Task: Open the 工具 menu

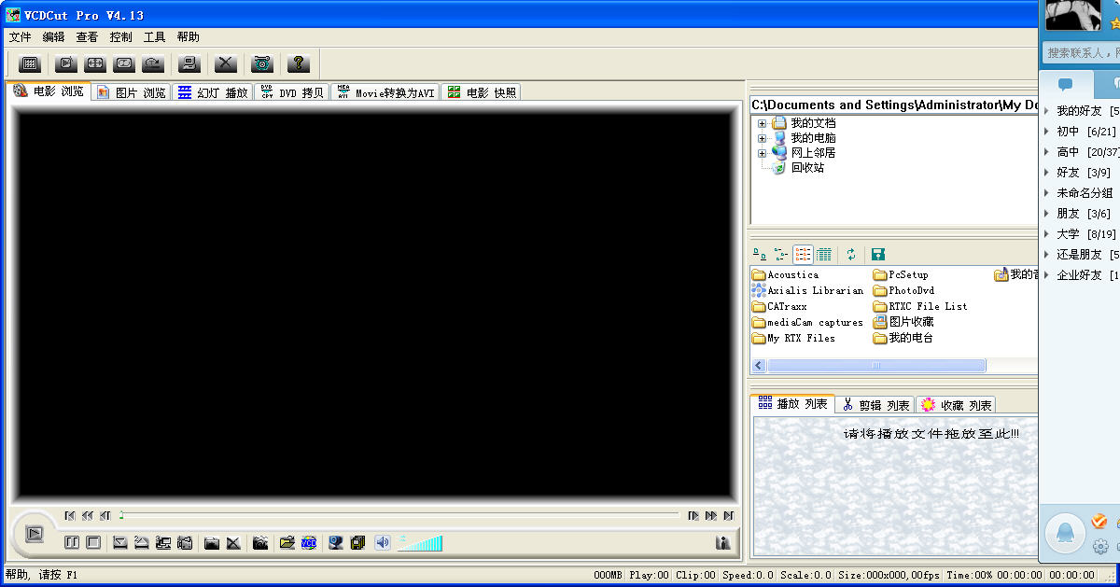Action: [154, 37]
